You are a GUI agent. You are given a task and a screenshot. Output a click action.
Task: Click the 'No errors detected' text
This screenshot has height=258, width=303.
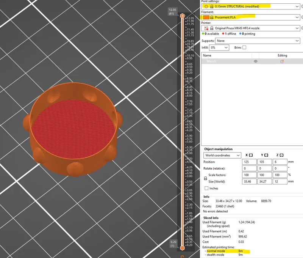(x=215, y=211)
